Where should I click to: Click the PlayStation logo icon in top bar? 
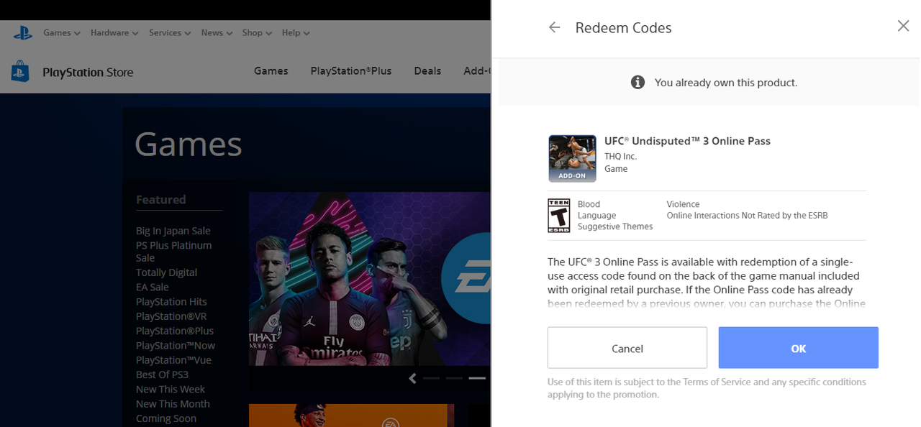(22, 32)
